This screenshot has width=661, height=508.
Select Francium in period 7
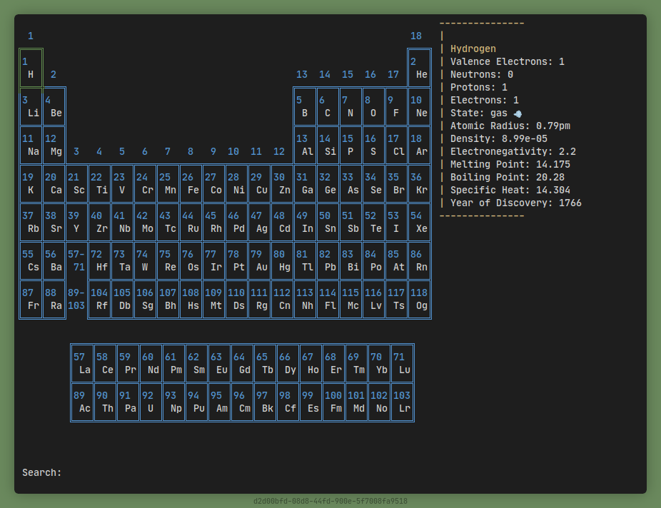point(31,299)
